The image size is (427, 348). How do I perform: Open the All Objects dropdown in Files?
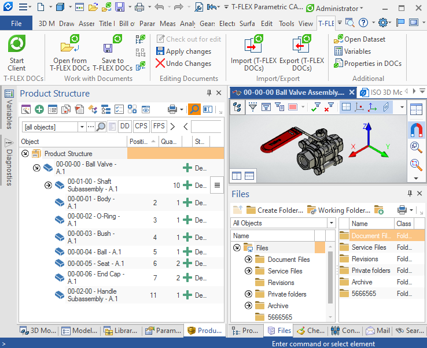pyautogui.click(x=331, y=223)
